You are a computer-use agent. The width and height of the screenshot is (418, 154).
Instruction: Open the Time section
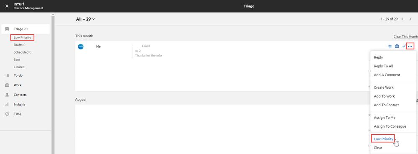[x=17, y=114]
